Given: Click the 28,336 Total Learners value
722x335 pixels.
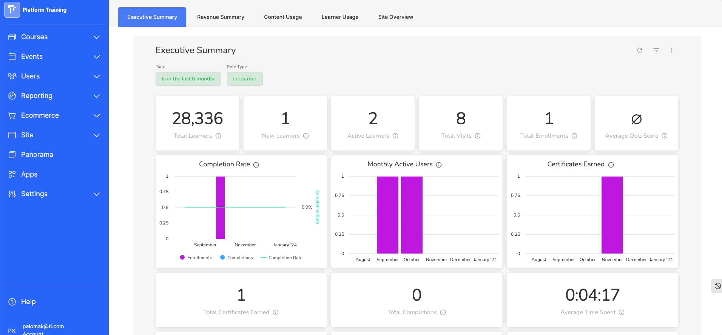Looking at the screenshot, I should pyautogui.click(x=197, y=118).
